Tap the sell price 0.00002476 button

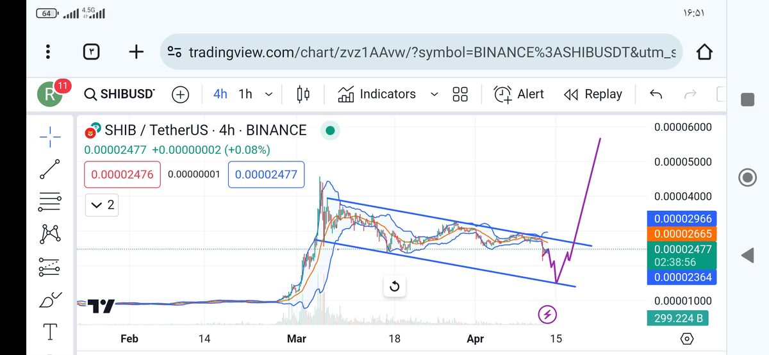click(122, 174)
